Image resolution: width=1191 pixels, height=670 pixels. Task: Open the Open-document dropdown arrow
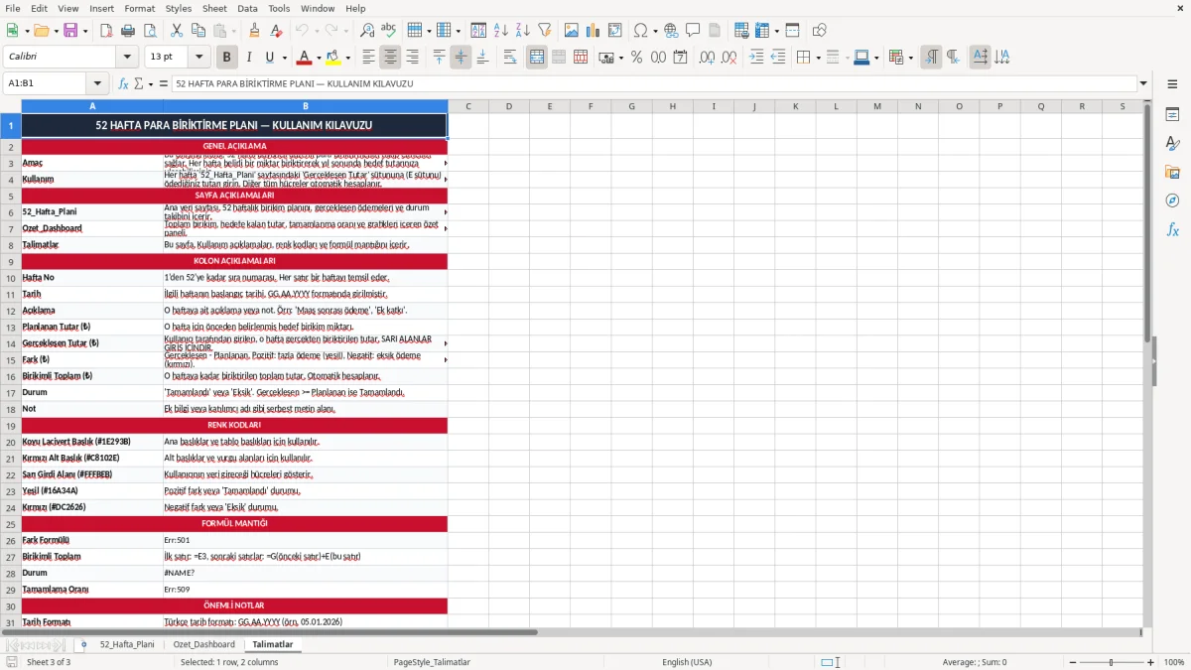(x=55, y=31)
